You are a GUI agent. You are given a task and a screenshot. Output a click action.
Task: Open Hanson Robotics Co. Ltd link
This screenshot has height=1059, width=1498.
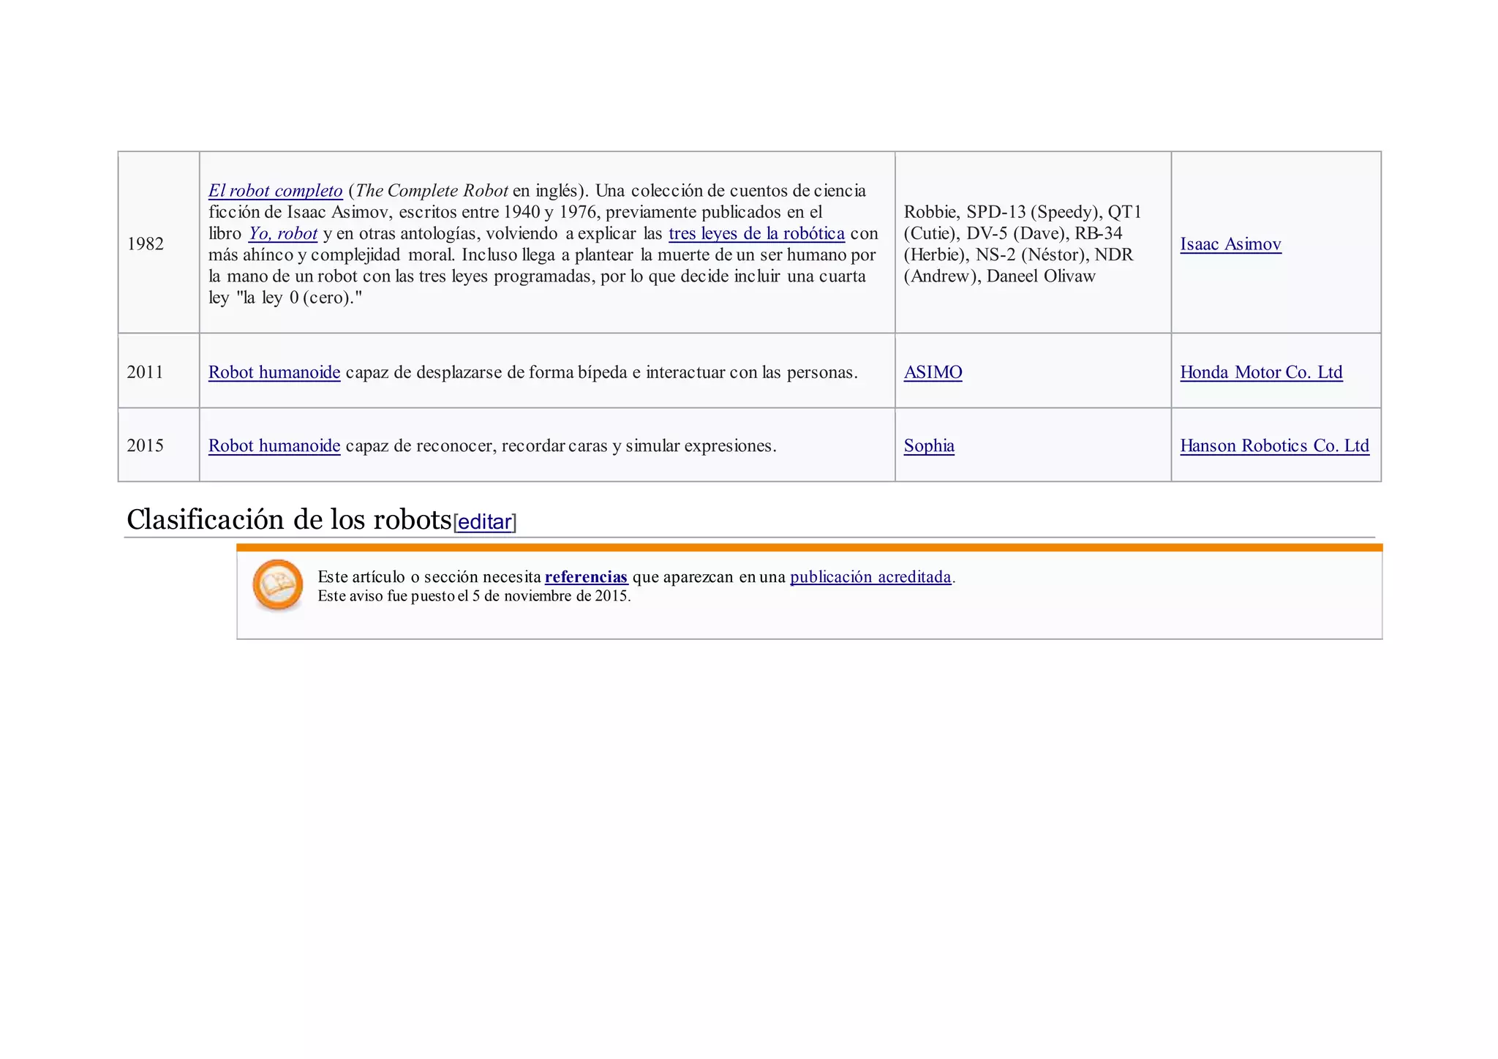1274,446
